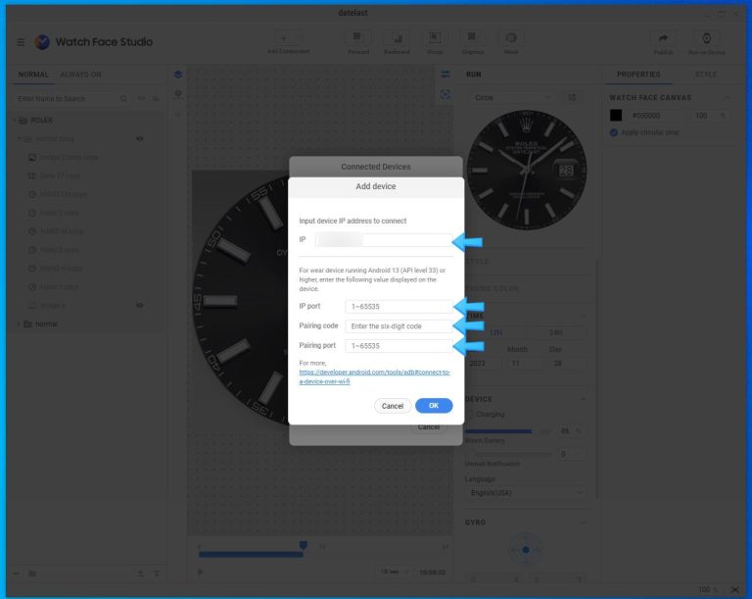Screen dimensions: 752x599
Task: Toggle the Charging radio option
Action: [x=469, y=415]
